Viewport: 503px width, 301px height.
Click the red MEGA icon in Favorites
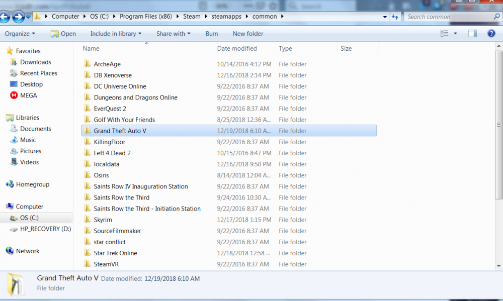click(14, 95)
